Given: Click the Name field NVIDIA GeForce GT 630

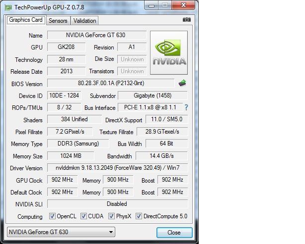Looking at the screenshot, I should coord(97,35).
